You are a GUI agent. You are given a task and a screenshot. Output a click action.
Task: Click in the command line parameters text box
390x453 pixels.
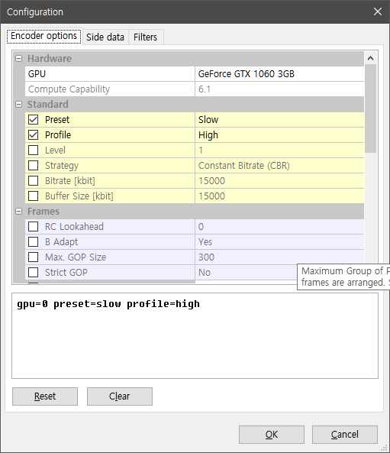(x=195, y=335)
